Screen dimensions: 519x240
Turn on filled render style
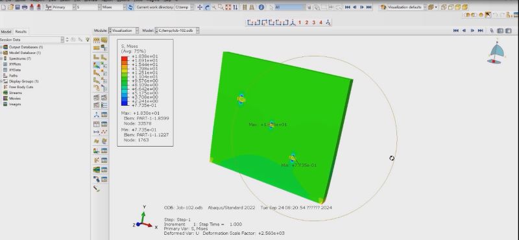point(458,7)
